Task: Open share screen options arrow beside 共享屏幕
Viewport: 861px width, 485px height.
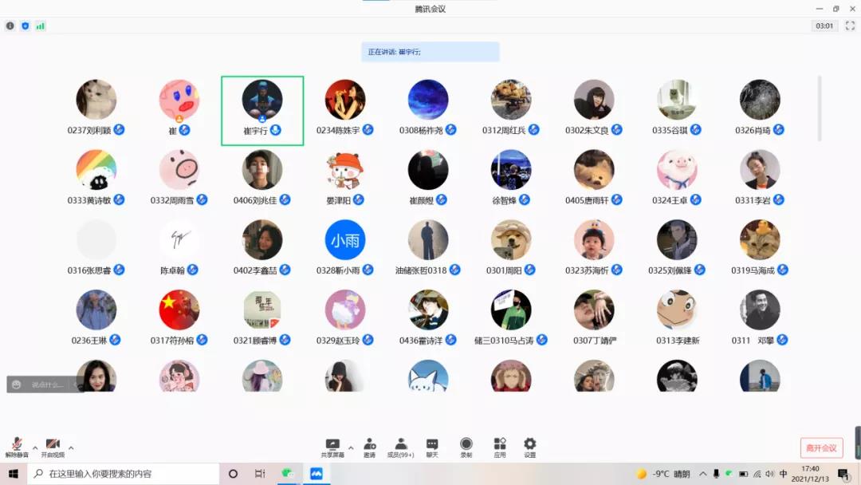Action: pos(351,448)
